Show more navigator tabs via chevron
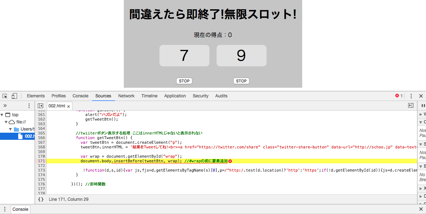 pyautogui.click(x=5, y=106)
